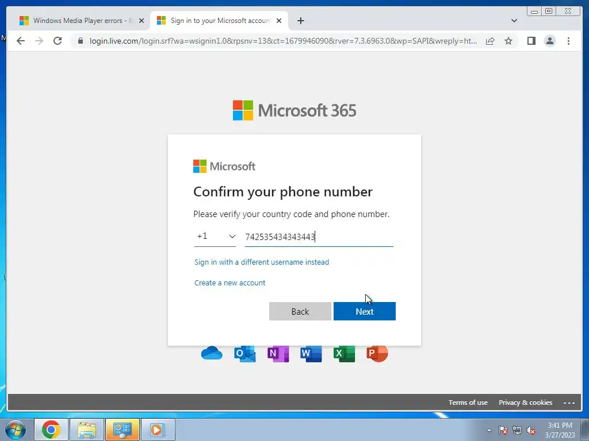
Task: Open the Windows Start button
Action: coord(16,430)
